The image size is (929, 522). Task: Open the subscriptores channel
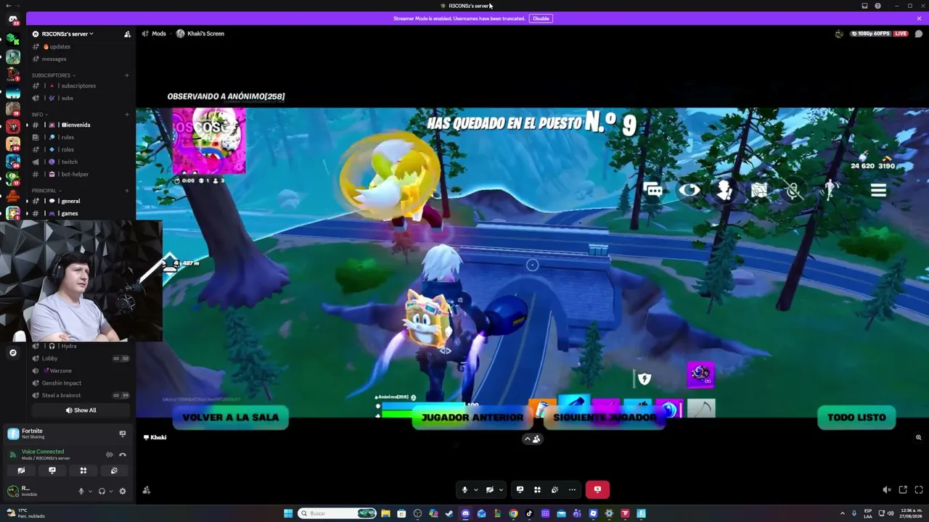tap(81, 86)
